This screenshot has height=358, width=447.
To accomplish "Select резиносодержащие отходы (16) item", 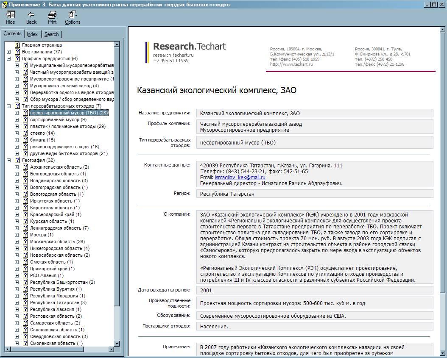I will (x=65, y=147).
